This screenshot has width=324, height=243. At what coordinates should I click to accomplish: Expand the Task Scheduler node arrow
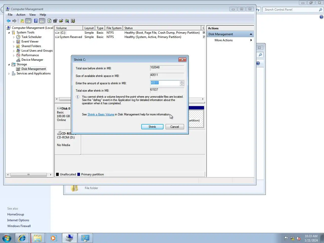[x=14, y=37]
